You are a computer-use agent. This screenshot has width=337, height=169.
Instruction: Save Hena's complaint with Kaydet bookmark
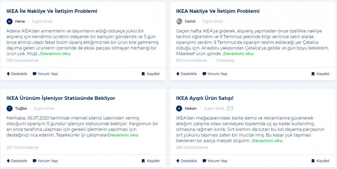pos(150,74)
